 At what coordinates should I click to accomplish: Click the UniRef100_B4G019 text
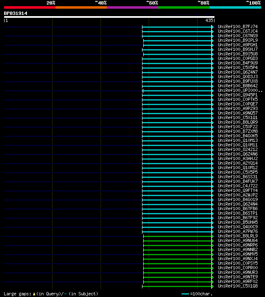(238, 199)
